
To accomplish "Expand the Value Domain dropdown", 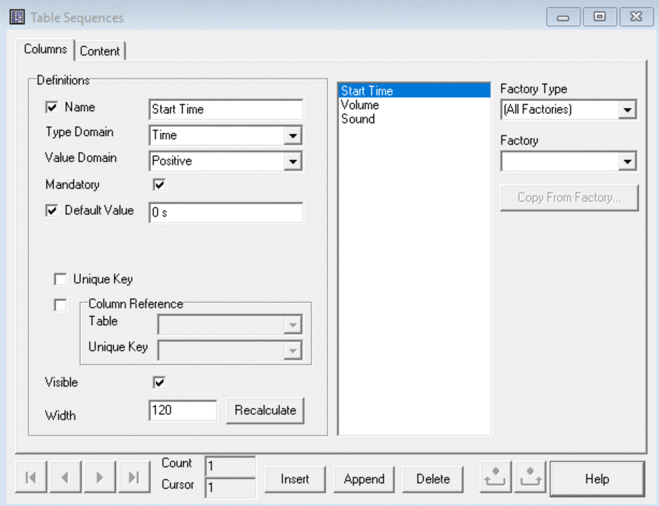I will (293, 161).
